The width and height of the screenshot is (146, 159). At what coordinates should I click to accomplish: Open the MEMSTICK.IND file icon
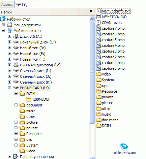click(x=98, y=17)
